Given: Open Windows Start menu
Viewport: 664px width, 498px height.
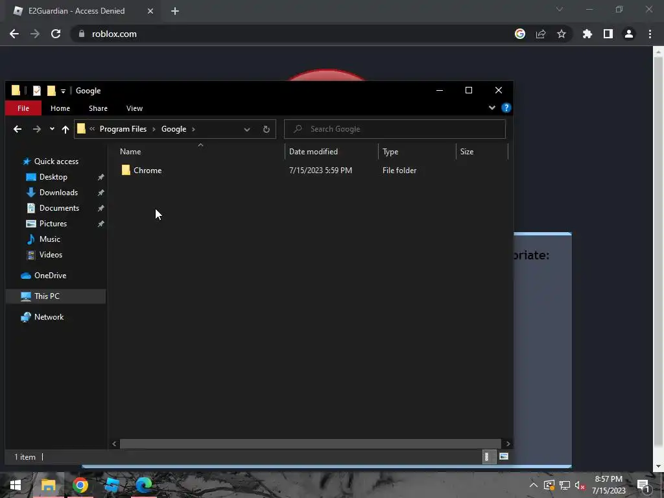Looking at the screenshot, I should [16, 485].
